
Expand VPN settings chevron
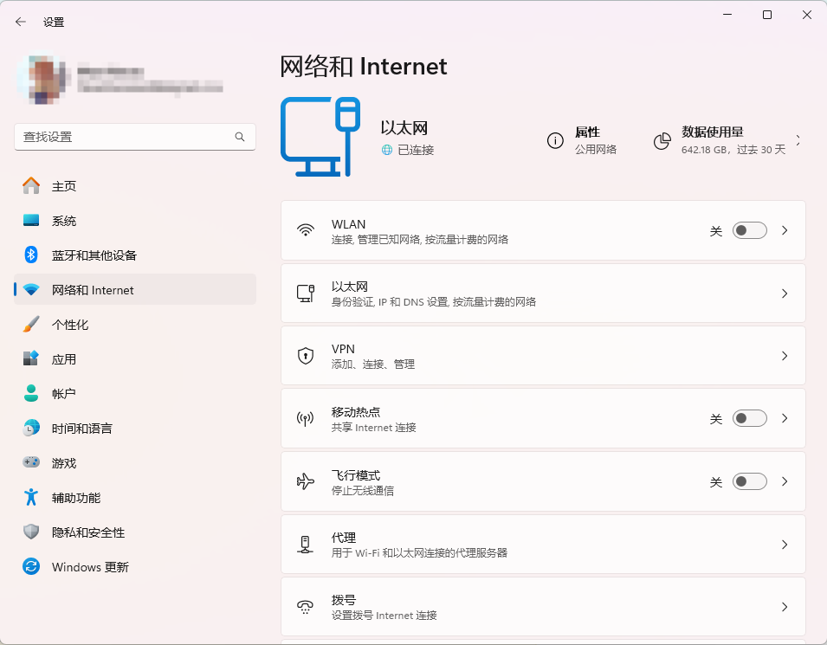[785, 356]
